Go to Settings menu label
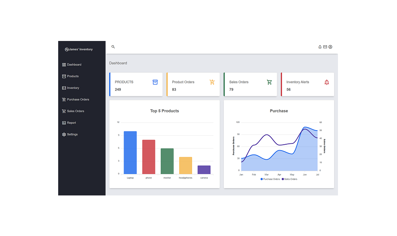Image resolution: width=397 pixels, height=236 pixels. (72, 134)
